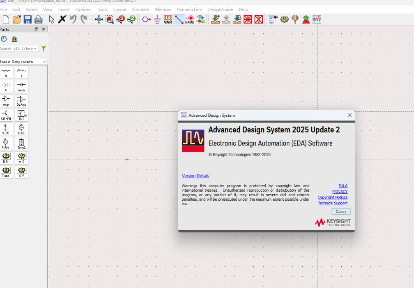Viewport: 414px width, 288px height.
Task: Open the Simulate menu
Action: [x=140, y=9]
